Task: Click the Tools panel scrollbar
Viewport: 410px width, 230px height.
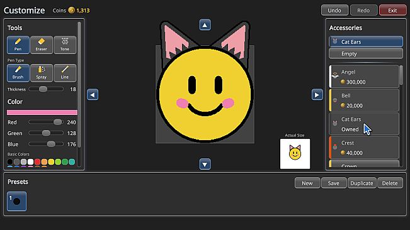Action: click(79, 85)
